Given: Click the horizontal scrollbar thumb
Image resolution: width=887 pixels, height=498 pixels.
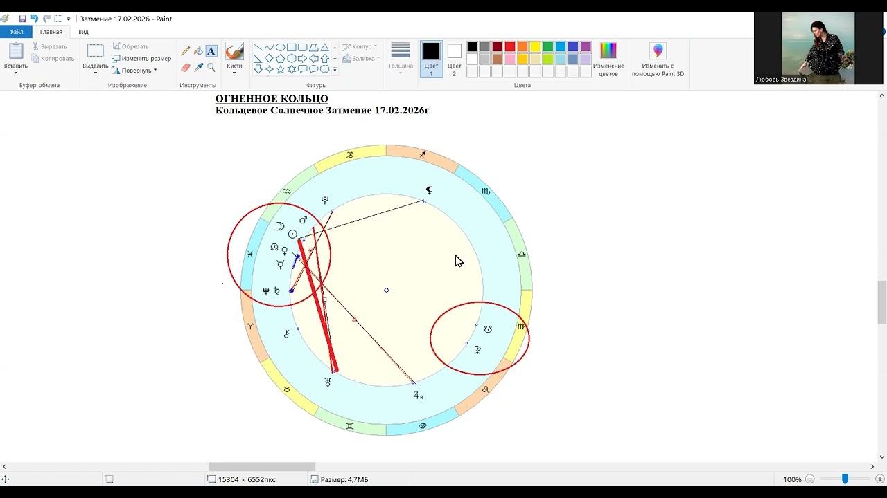Looking at the screenshot, I should [x=262, y=467].
